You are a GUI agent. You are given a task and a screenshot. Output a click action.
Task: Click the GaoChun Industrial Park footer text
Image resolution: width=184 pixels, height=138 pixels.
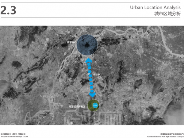(166, 137)
